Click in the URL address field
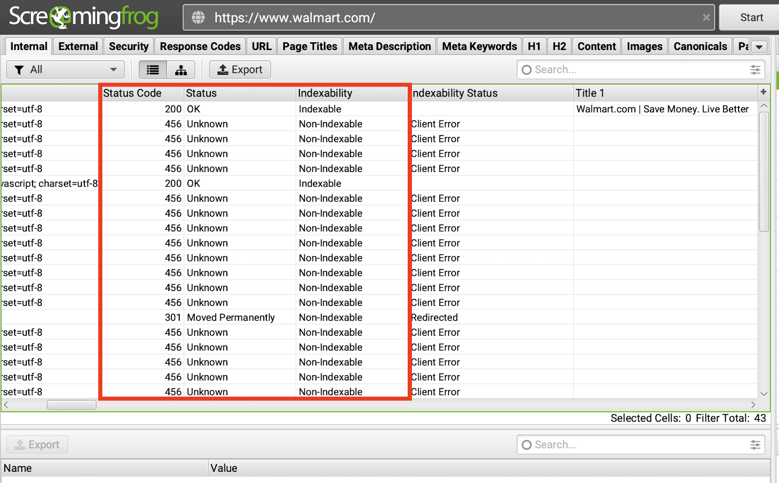Viewport: 779px width, 483px height. tap(448, 18)
